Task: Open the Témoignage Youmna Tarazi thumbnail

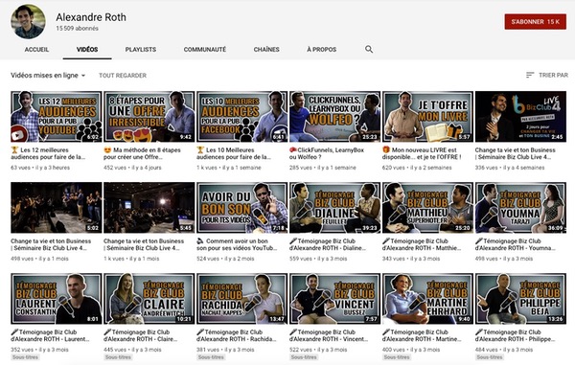Action: coord(520,208)
